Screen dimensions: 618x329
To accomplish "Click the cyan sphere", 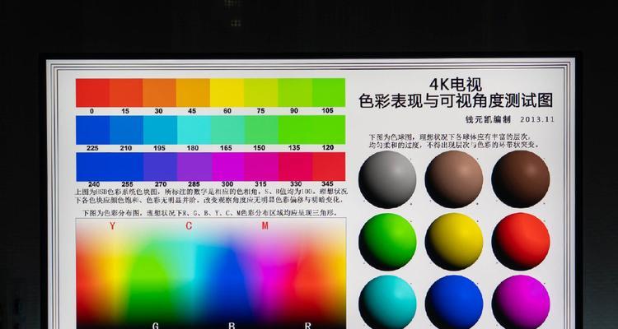I will 387,302.
